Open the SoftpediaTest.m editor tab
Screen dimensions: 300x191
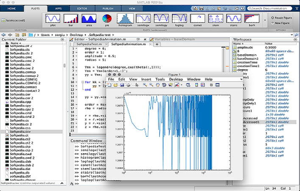89,44
